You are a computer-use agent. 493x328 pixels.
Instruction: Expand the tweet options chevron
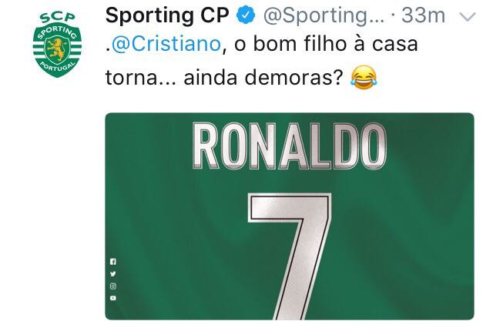(468, 16)
